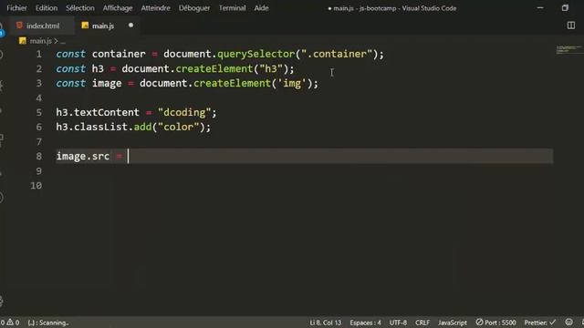The height and width of the screenshot is (328, 584).
Task: Expand the breadcrumb ellipsis after main.js
Action: [63, 41]
